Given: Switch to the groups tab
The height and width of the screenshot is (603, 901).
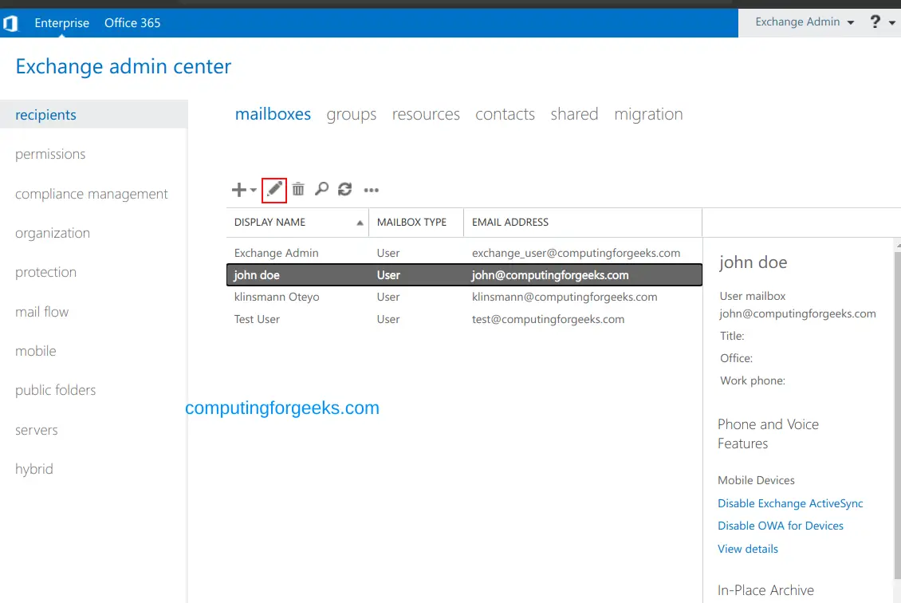Looking at the screenshot, I should [x=351, y=115].
